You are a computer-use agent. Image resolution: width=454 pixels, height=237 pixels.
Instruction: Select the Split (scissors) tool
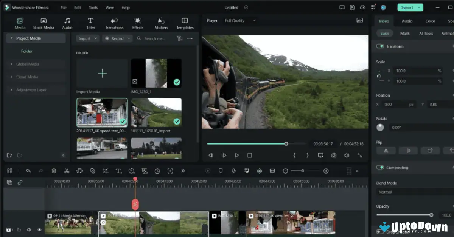pos(67,171)
